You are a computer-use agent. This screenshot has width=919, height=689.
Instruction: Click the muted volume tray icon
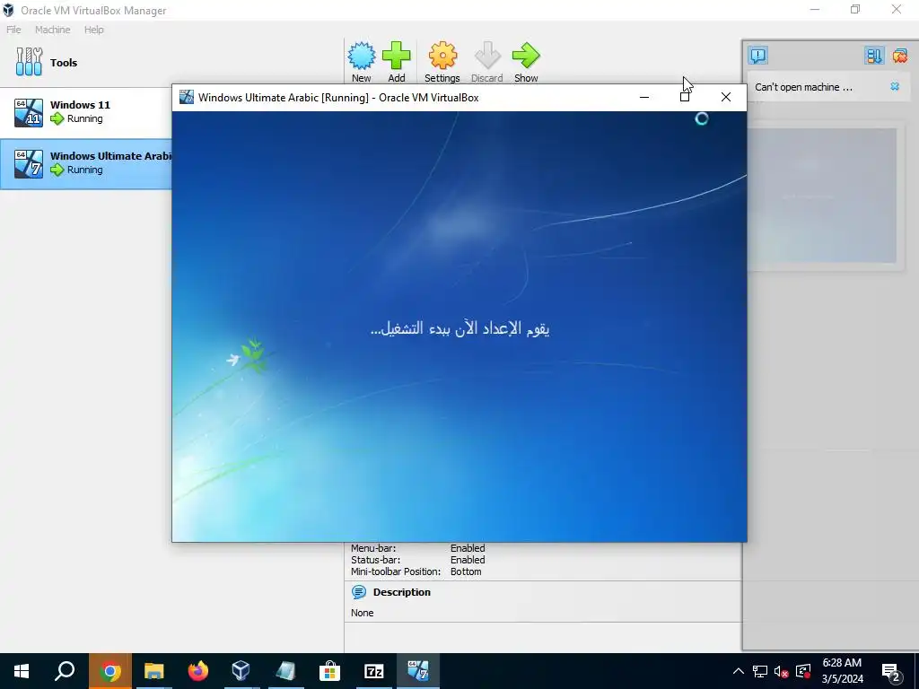(x=782, y=671)
